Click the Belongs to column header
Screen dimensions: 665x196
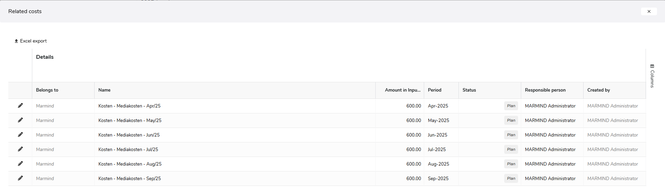point(47,90)
